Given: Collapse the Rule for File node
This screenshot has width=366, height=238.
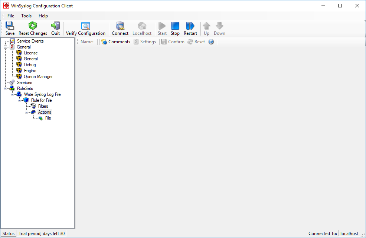Looking at the screenshot, I should [20, 101].
